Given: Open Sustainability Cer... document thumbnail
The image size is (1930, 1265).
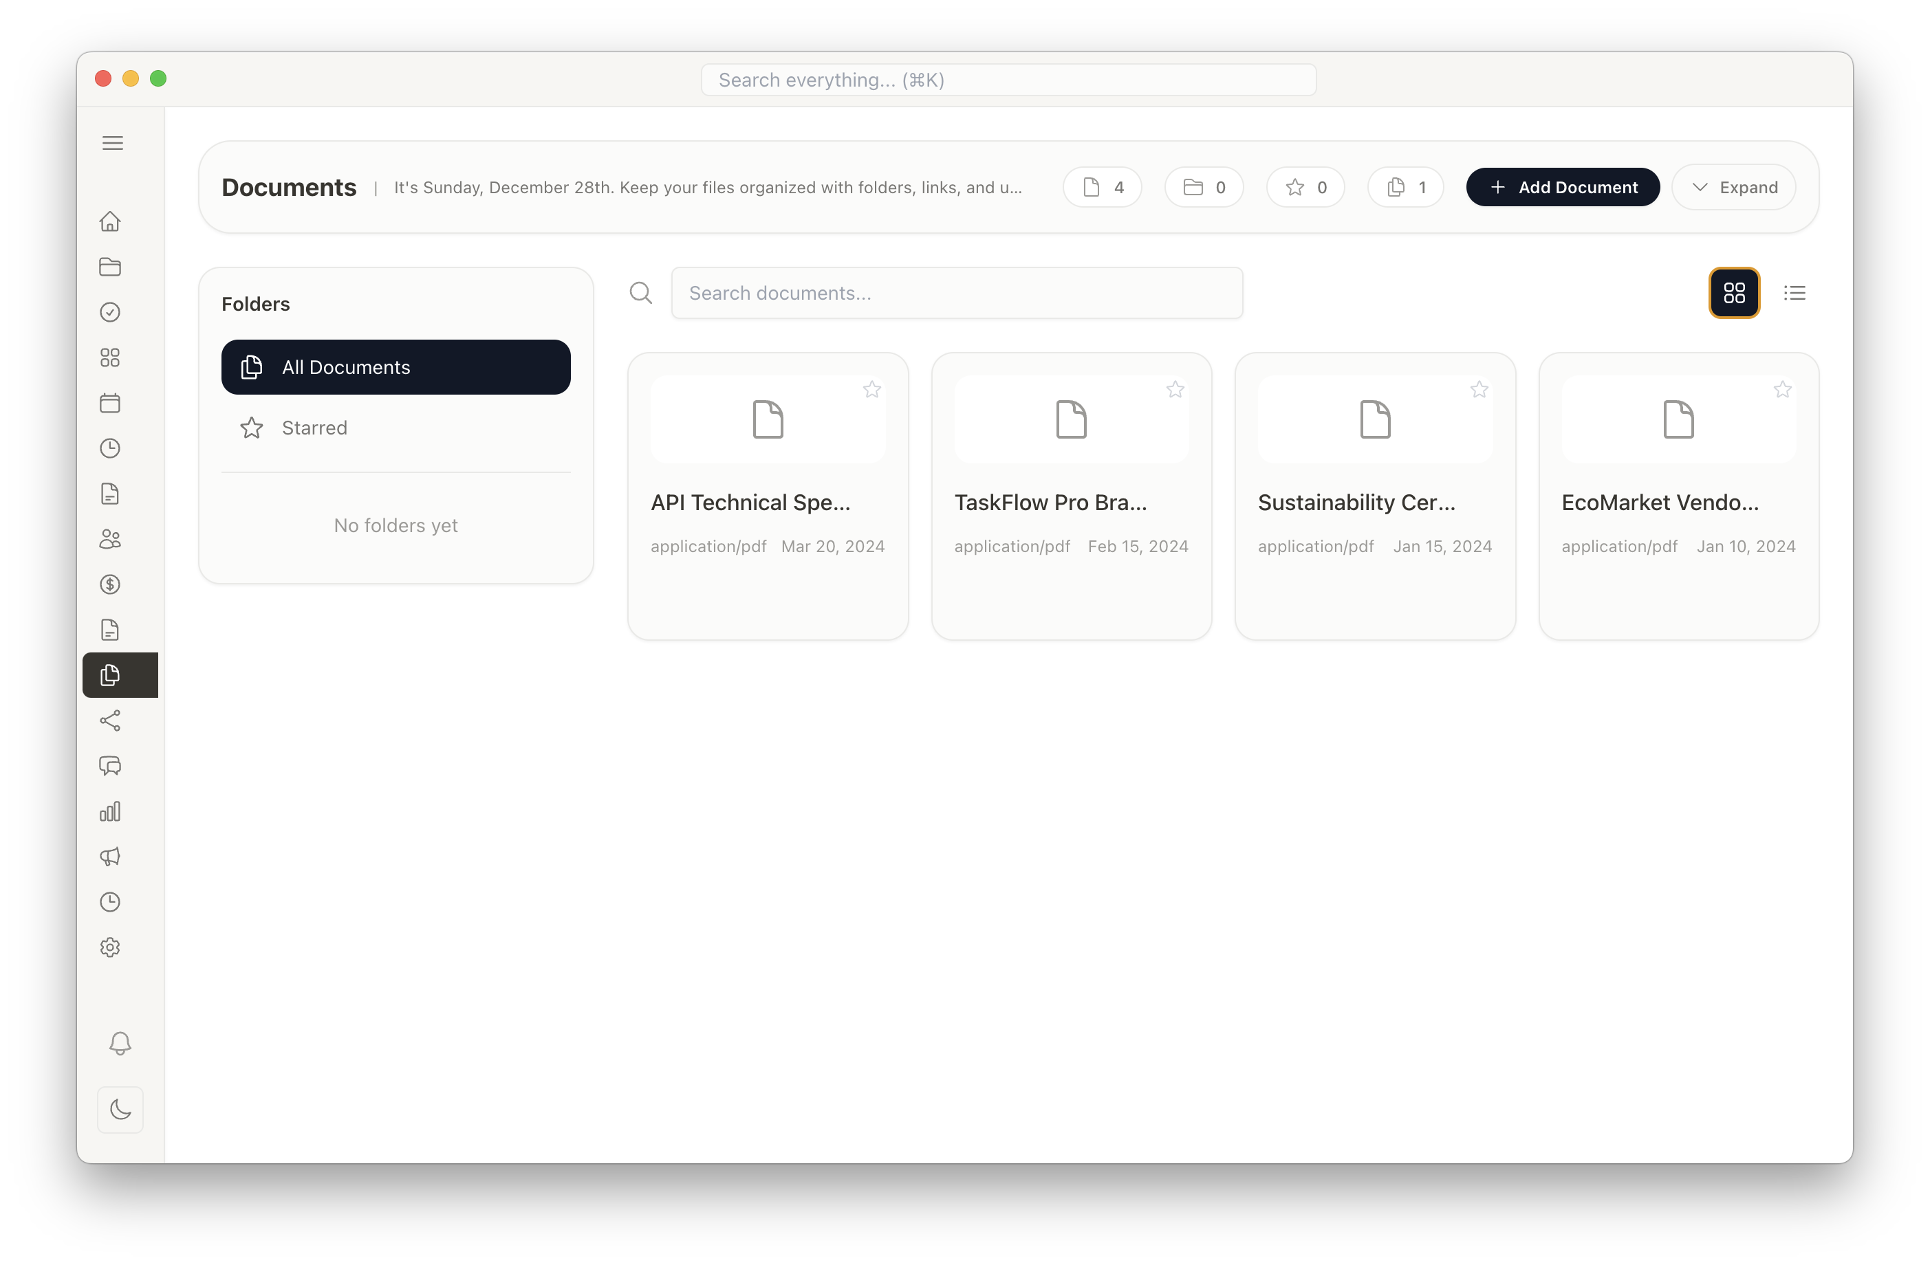Looking at the screenshot, I should tap(1376, 419).
